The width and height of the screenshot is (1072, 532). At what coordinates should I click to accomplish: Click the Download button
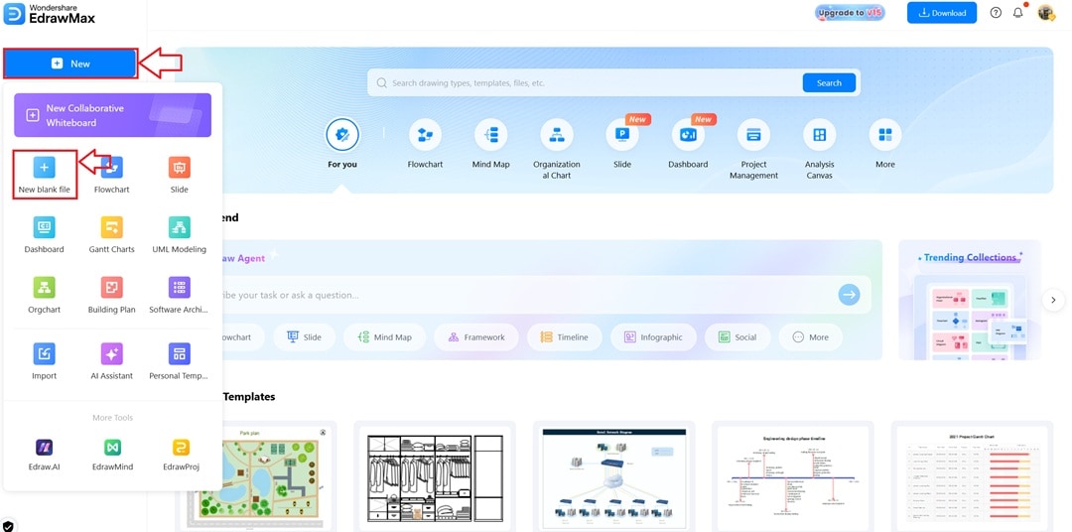(942, 12)
